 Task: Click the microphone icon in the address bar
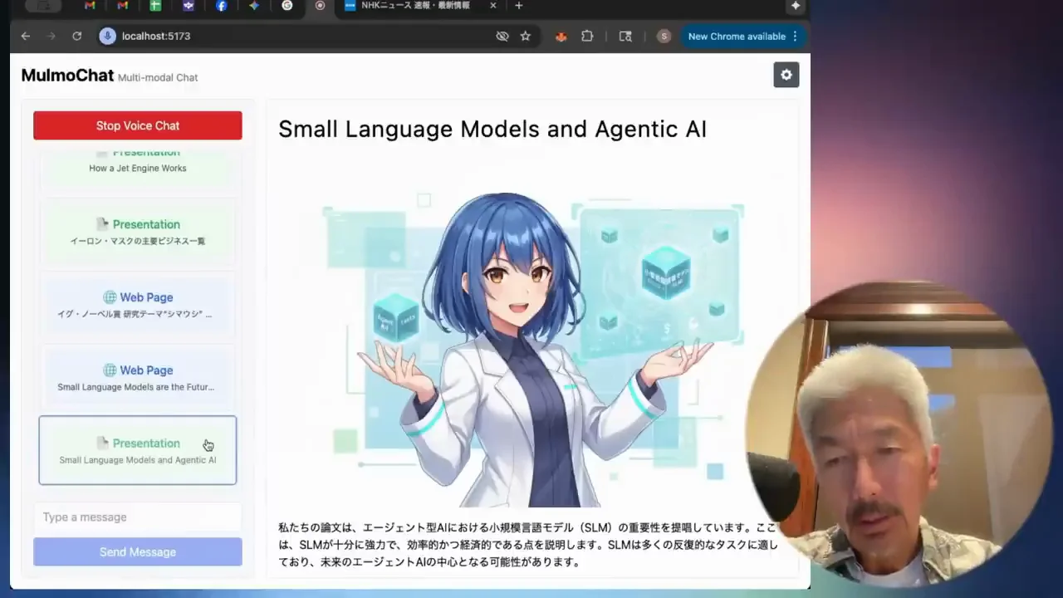107,36
